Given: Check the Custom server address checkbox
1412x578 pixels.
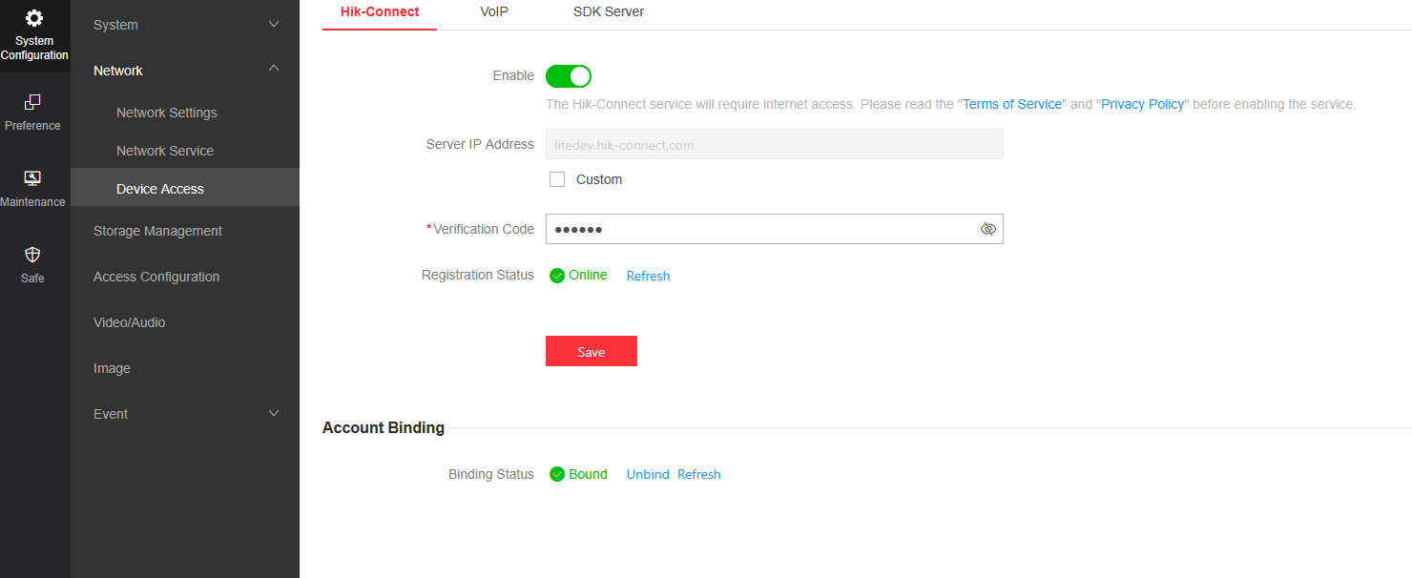Looking at the screenshot, I should click(x=557, y=179).
